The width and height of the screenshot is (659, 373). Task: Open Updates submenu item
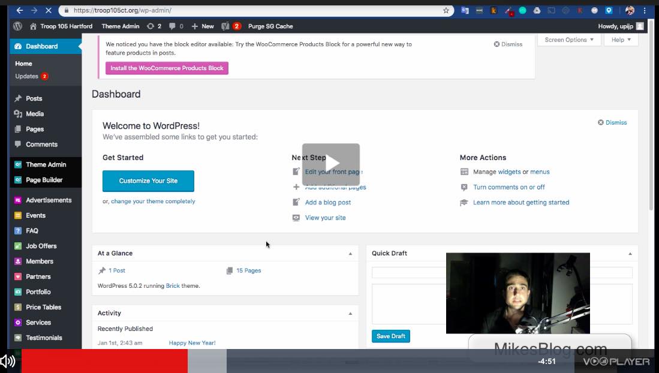click(32, 76)
